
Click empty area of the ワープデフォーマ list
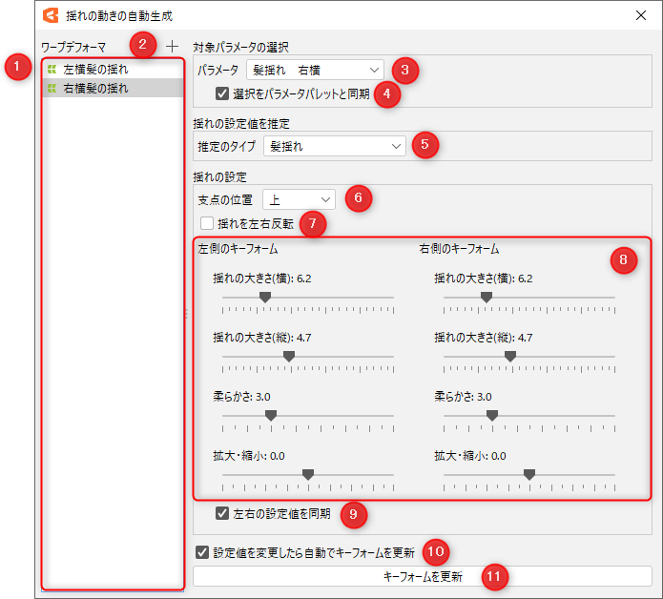click(x=113, y=334)
